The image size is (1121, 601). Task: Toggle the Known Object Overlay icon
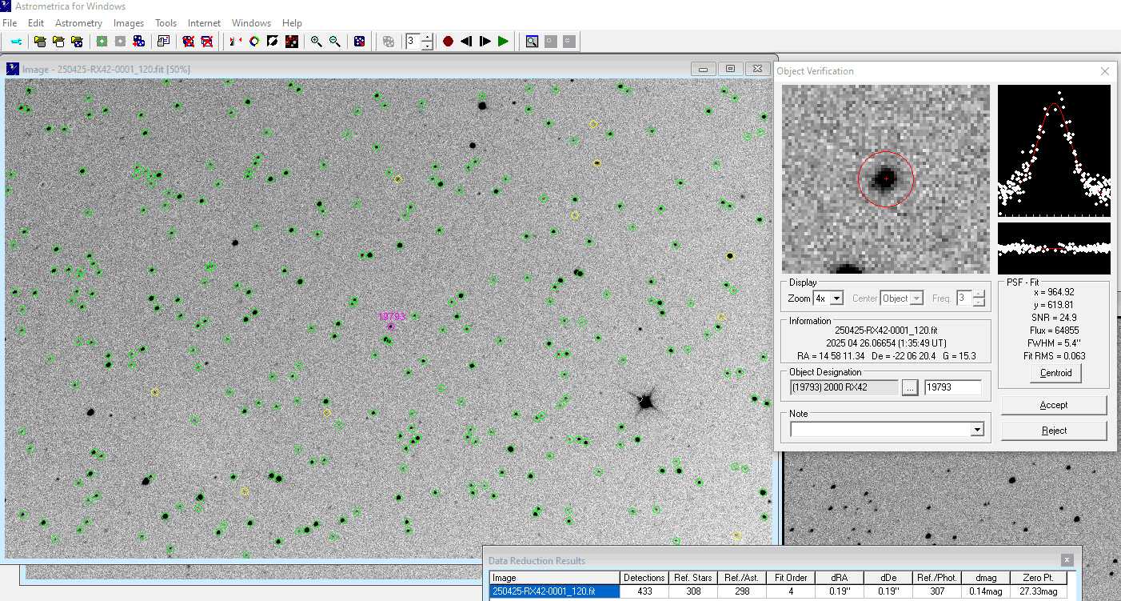(x=292, y=41)
